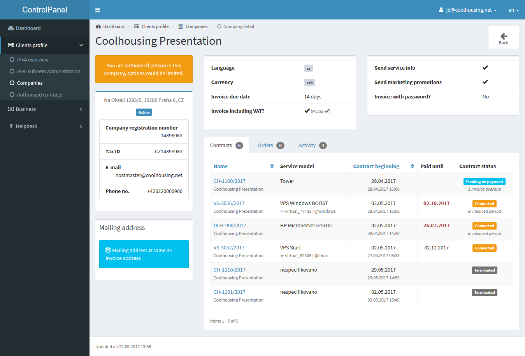The width and height of the screenshot is (525, 356).
Task: Click the Contract beginning column header
Action: [x=376, y=166]
